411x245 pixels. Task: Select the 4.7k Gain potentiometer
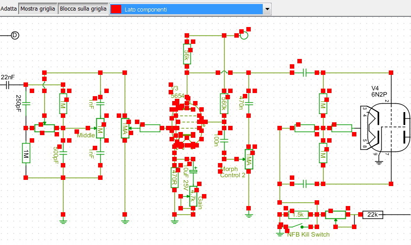point(193,196)
